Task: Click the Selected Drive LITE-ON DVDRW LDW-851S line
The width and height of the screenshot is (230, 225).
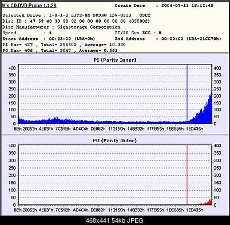Action: 77,15
